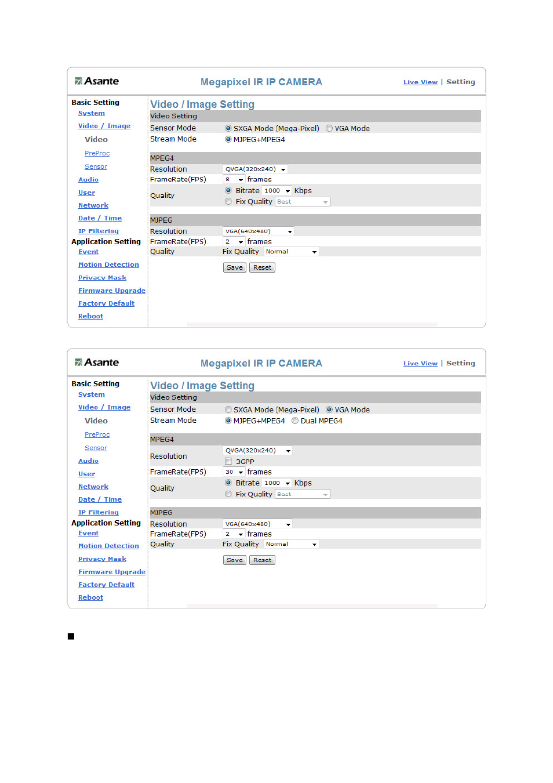Click Reset button in bottom panel
This screenshot has width=553, height=783.
[262, 560]
